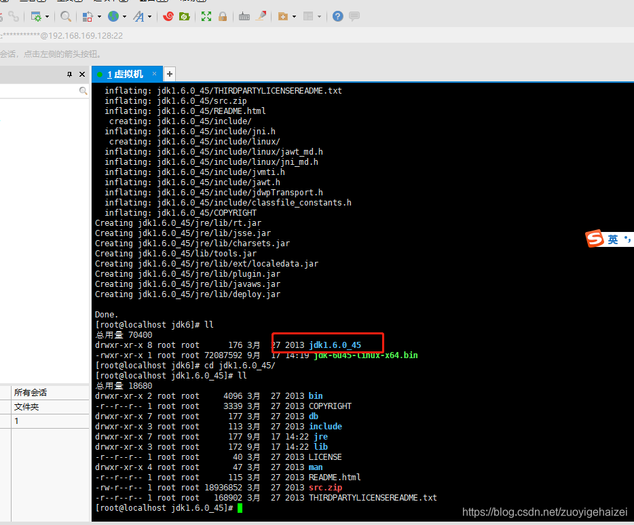Click the terminal cursor at last prompt
The width and height of the screenshot is (634, 525).
[x=240, y=508]
